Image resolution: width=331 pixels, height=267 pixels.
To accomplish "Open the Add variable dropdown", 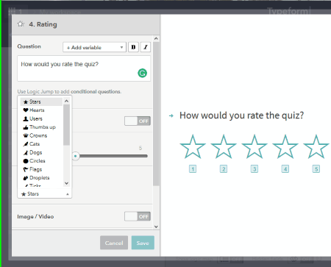I will pos(94,47).
